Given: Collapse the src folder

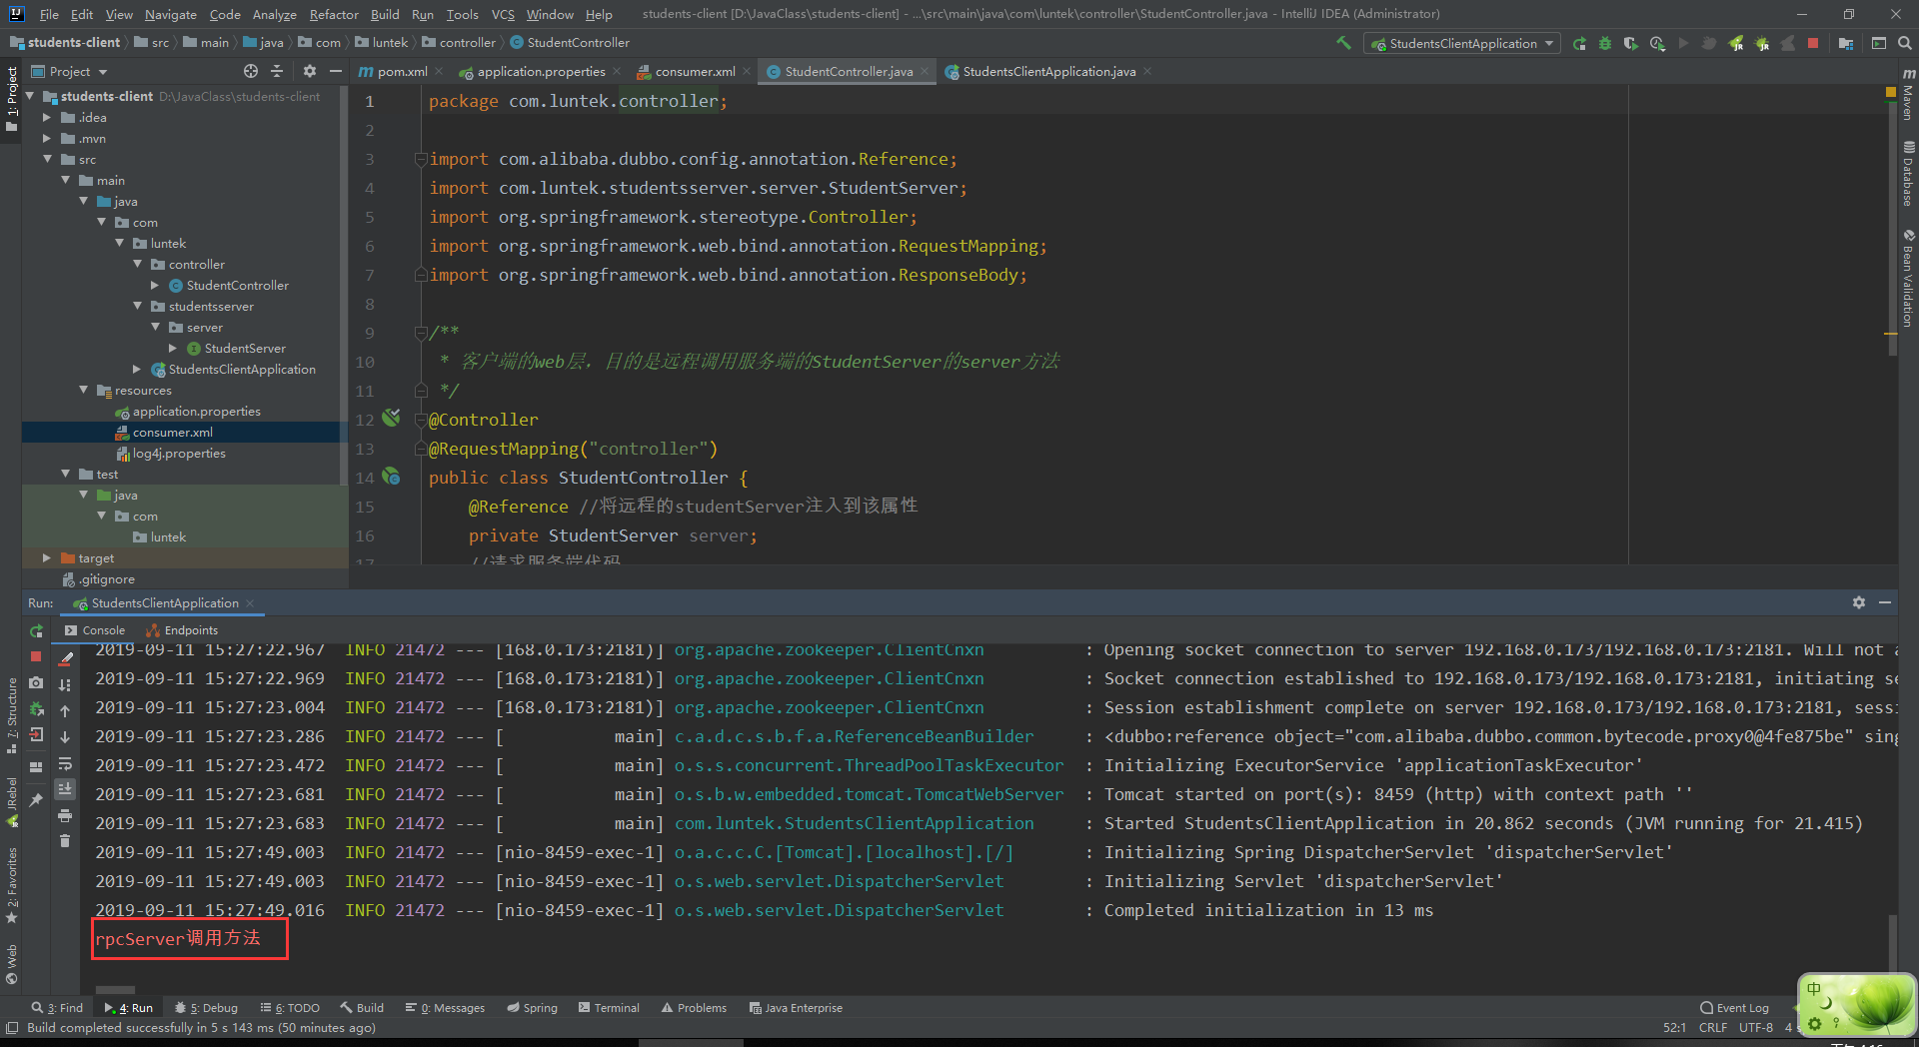Looking at the screenshot, I should 46,159.
